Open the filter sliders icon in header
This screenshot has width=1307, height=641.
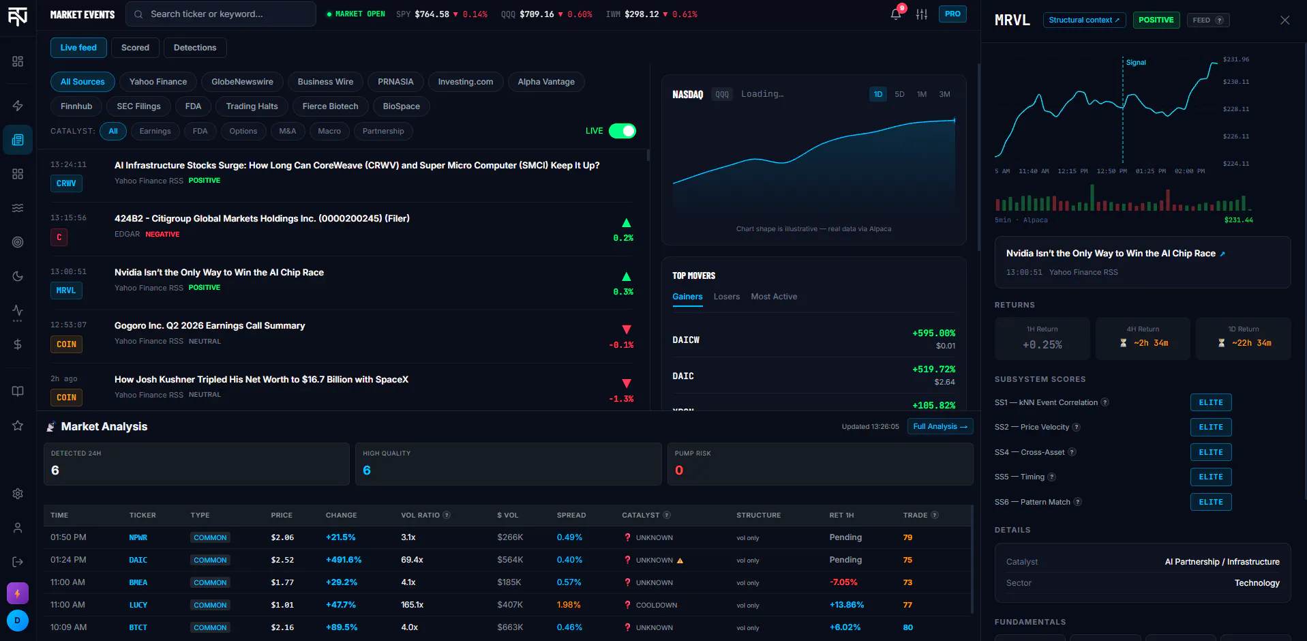coord(922,14)
